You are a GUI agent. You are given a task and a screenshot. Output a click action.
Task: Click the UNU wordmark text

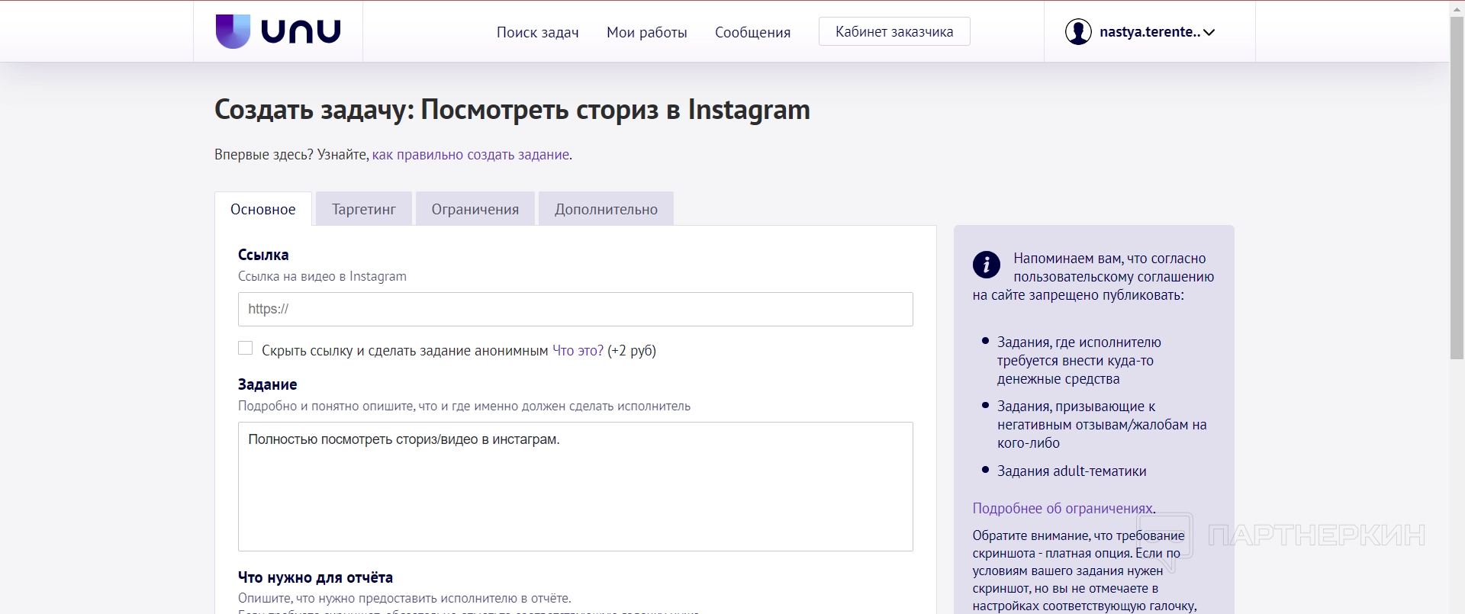point(301,31)
